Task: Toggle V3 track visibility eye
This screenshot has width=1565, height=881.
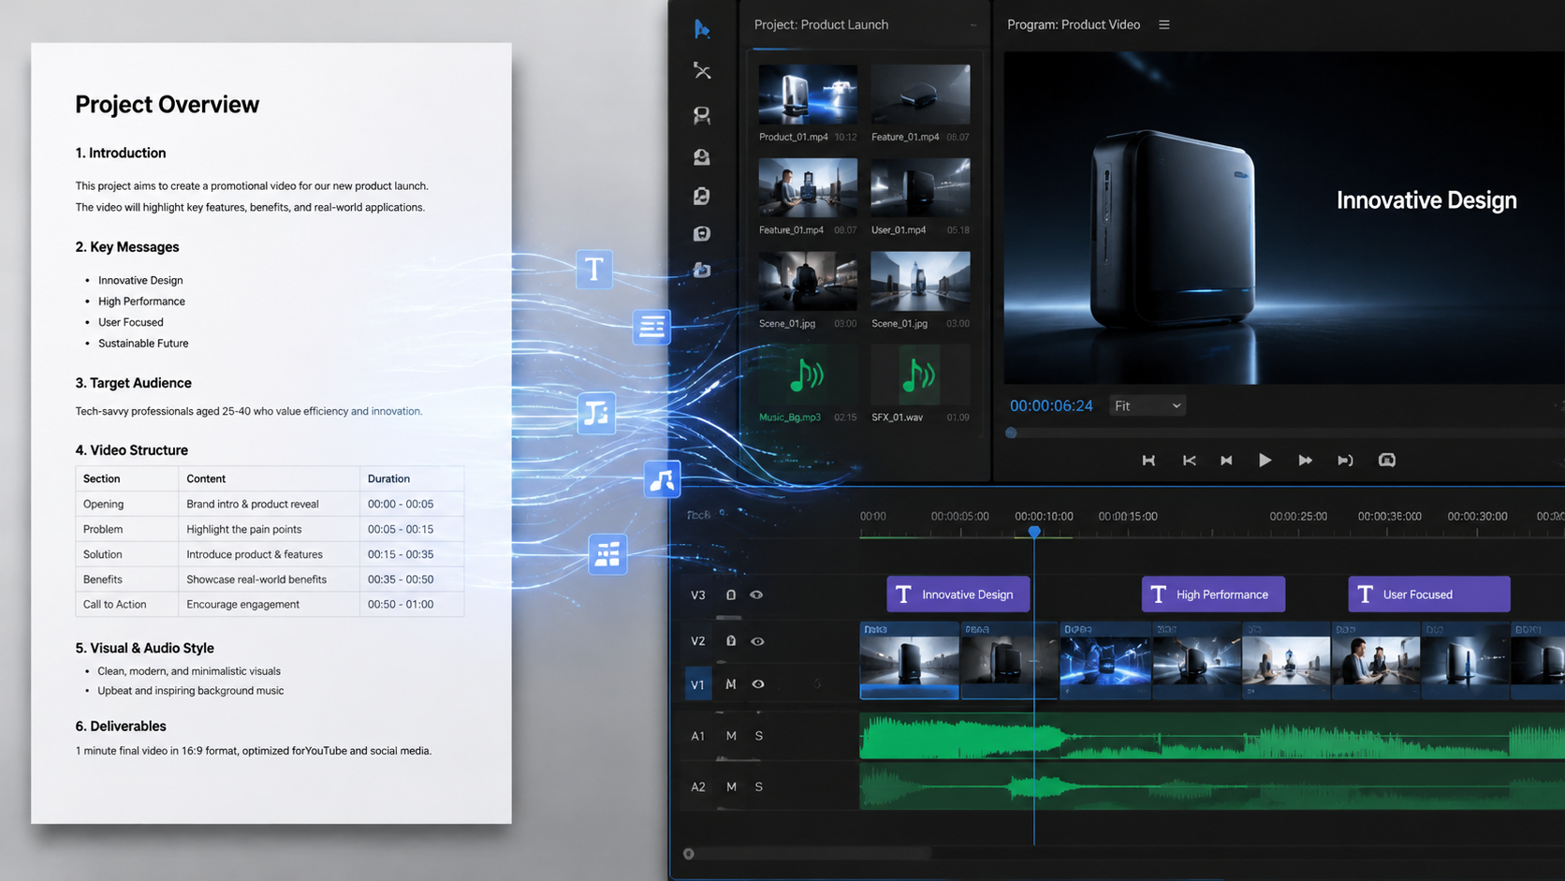Action: pos(756,595)
